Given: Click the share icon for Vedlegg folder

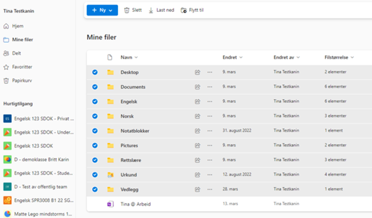Looking at the screenshot, I should click(198, 190).
